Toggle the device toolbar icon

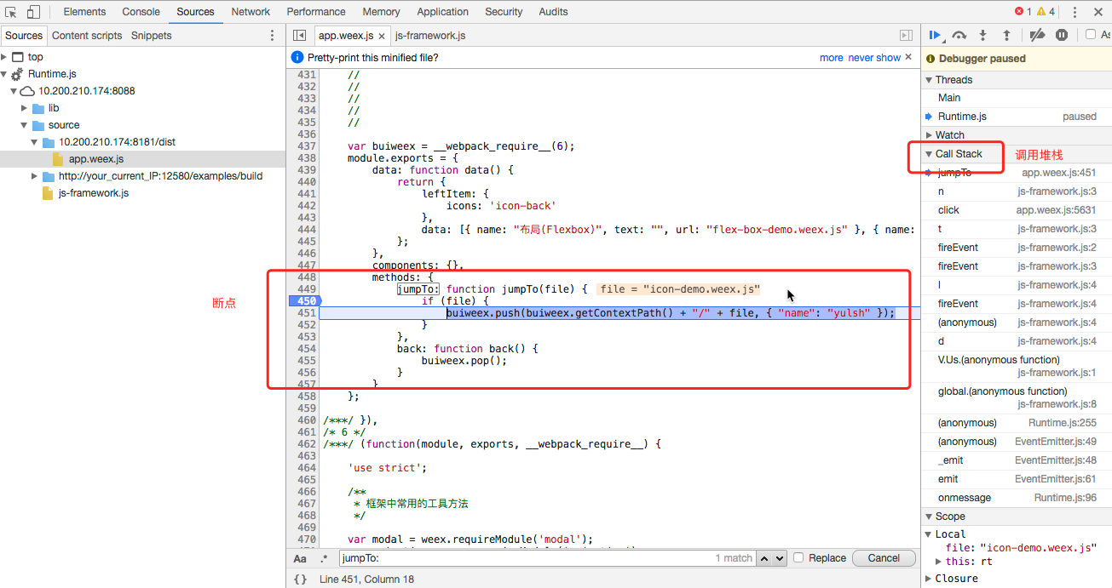(x=33, y=12)
